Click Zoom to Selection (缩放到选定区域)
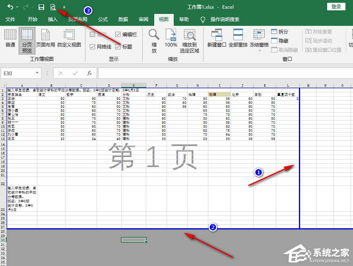The height and width of the screenshot is (266, 353). [x=190, y=41]
